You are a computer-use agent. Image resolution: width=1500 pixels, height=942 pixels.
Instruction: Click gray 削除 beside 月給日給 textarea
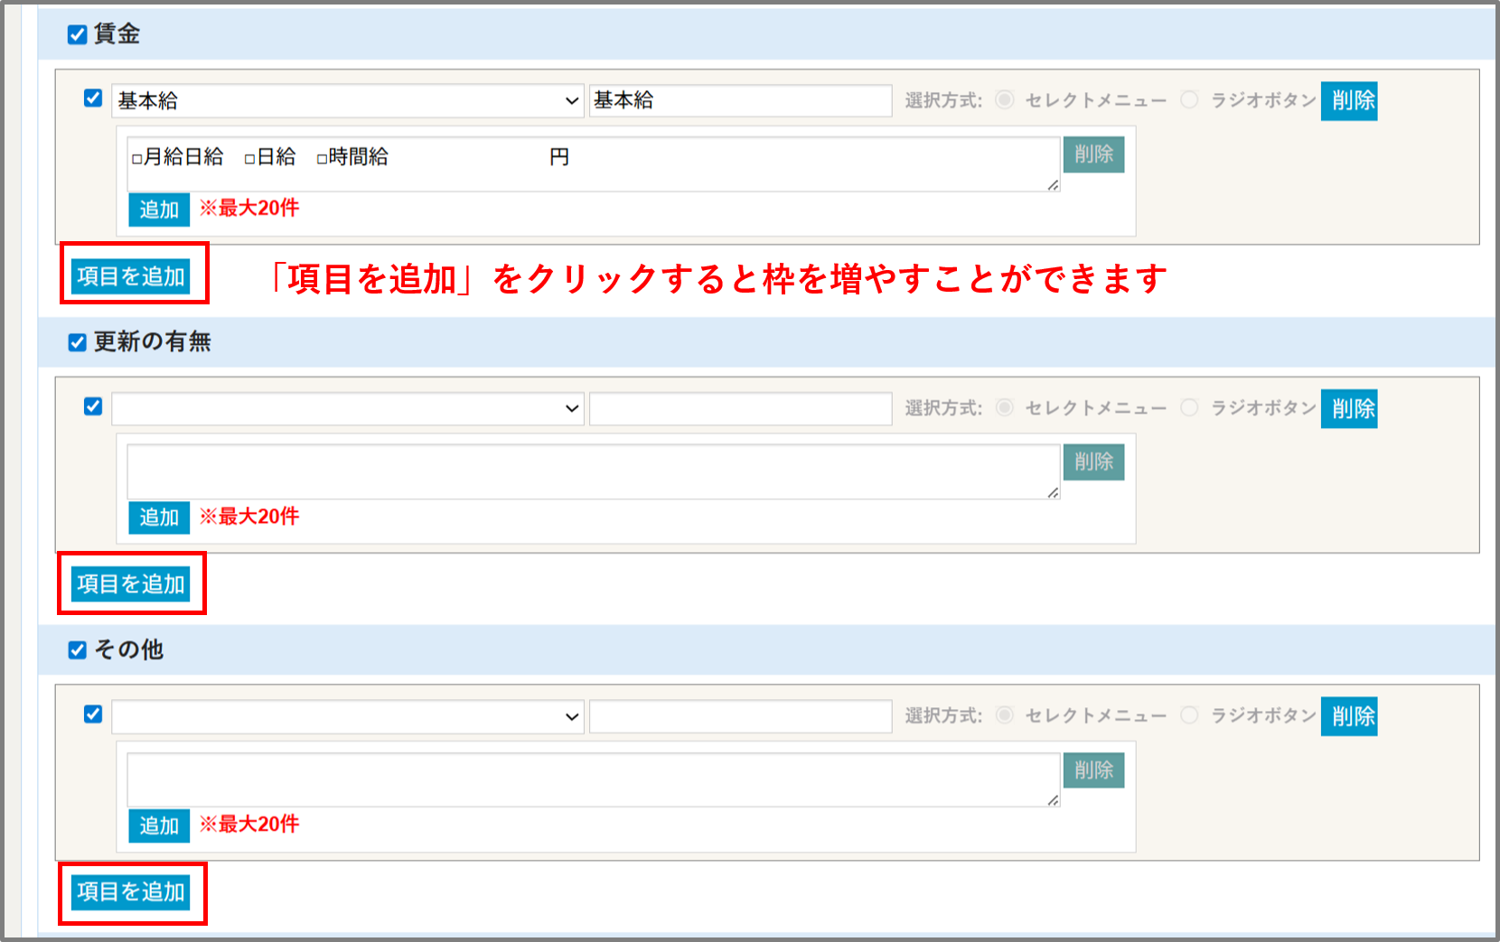[x=1093, y=154]
